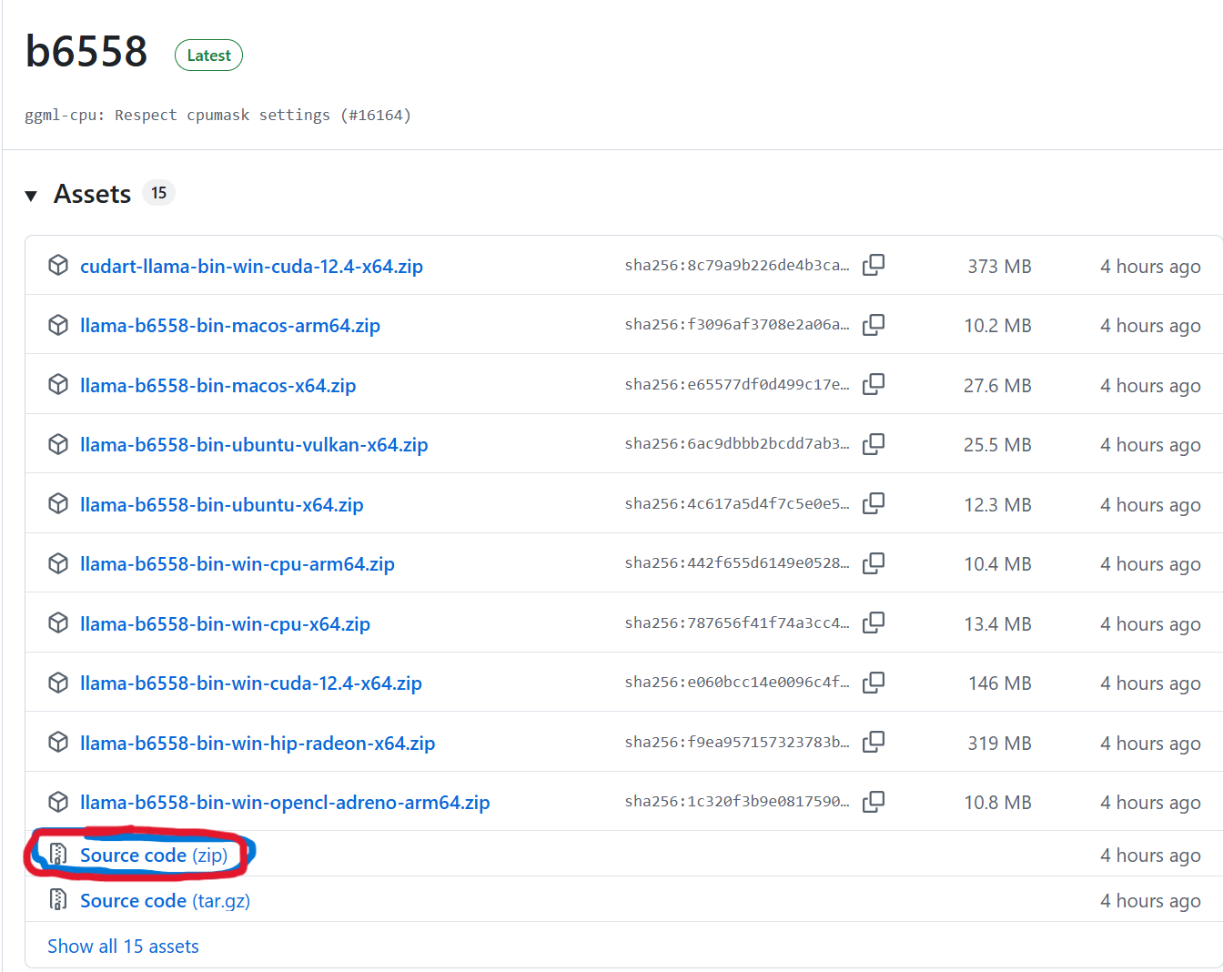Image resolution: width=1223 pixels, height=972 pixels.
Task: Copy sha256 of llama-b6558-bin-win-cuda-12.4-x64.zip
Action: [874, 683]
